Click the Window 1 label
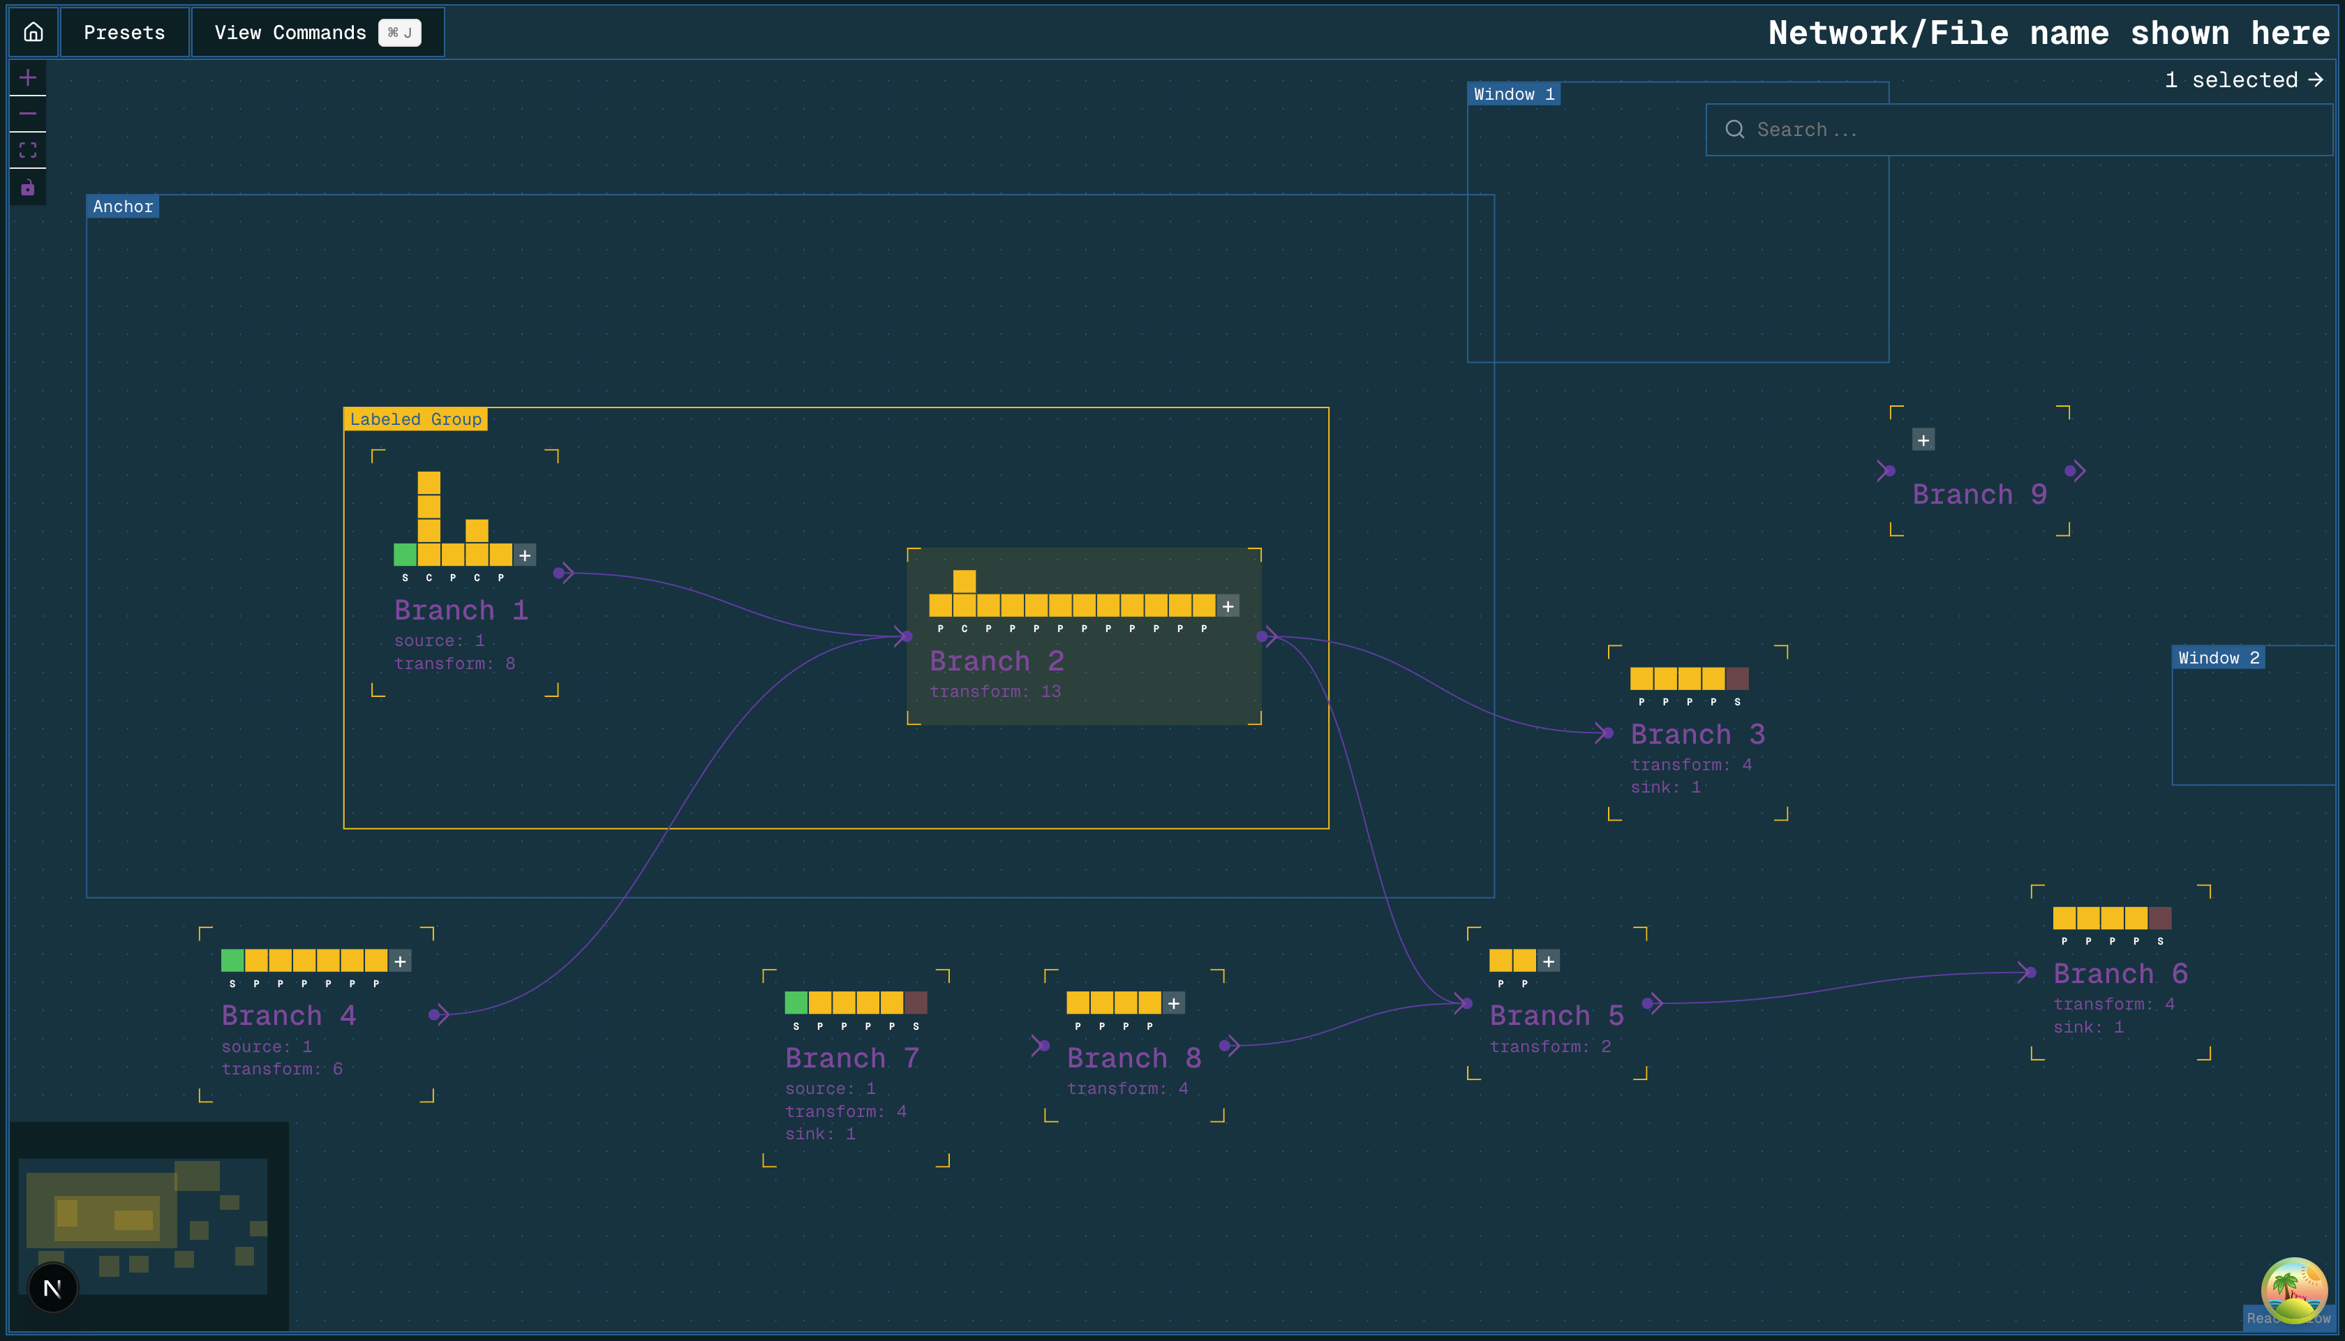 [1513, 94]
